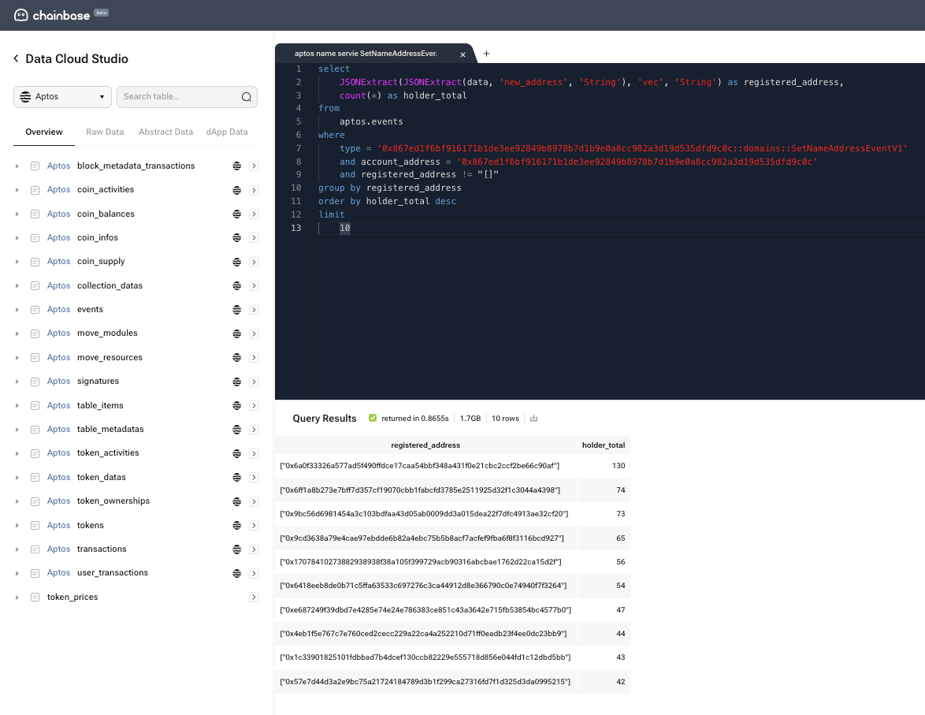Place cursor on editor line 13 limit value
This screenshot has height=715, width=925.
click(x=345, y=228)
